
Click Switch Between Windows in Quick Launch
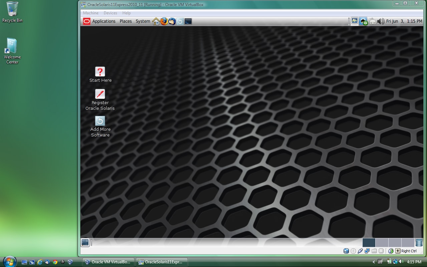pyautogui.click(x=32, y=262)
